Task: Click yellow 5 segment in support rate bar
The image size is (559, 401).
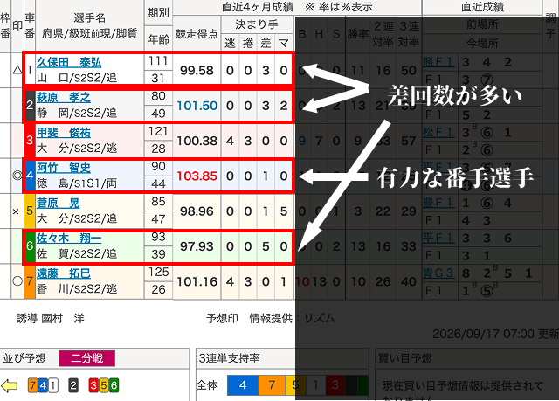Action: [x=295, y=385]
